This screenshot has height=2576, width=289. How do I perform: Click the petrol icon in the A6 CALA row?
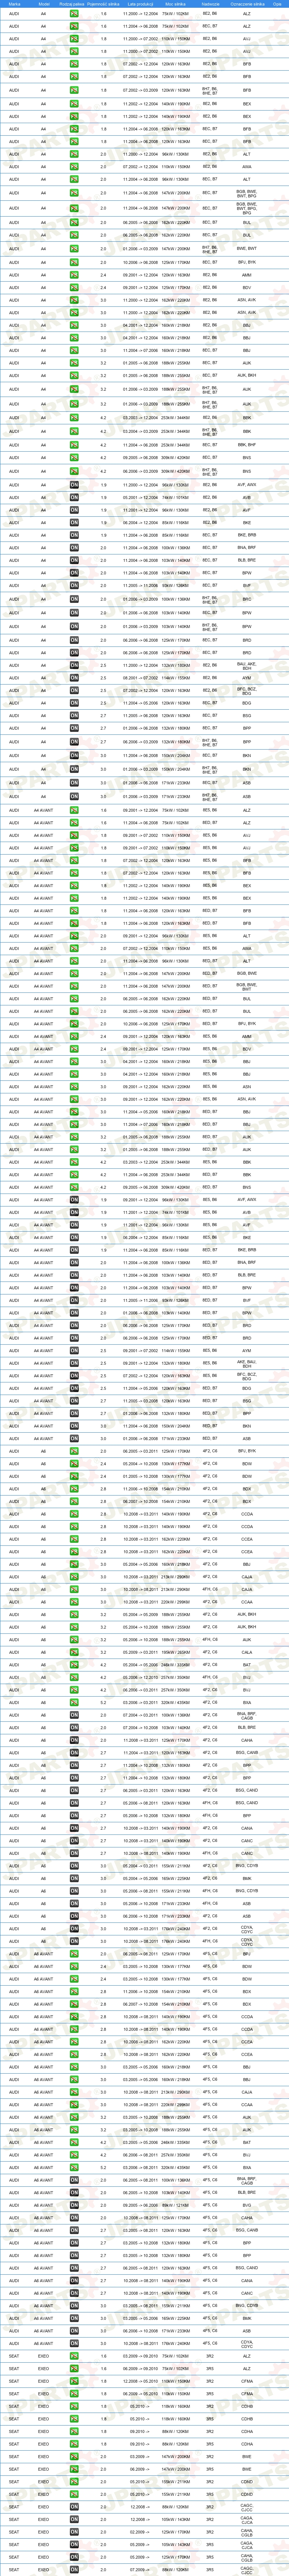pyautogui.click(x=74, y=1652)
